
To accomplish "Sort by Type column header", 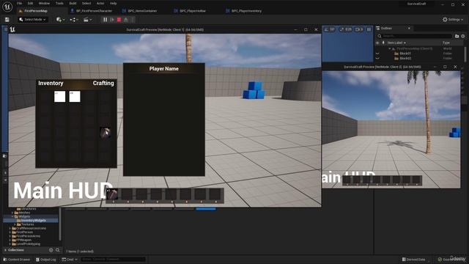I will (446, 43).
